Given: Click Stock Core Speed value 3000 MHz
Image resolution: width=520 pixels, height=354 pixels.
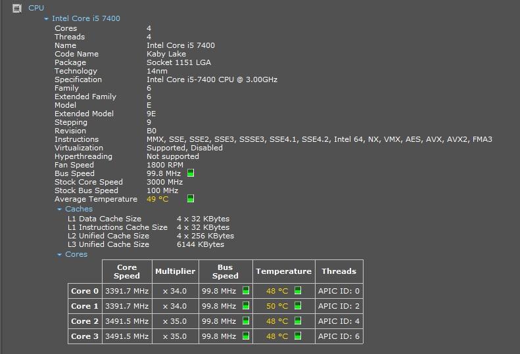Looking at the screenshot, I should (x=164, y=182).
